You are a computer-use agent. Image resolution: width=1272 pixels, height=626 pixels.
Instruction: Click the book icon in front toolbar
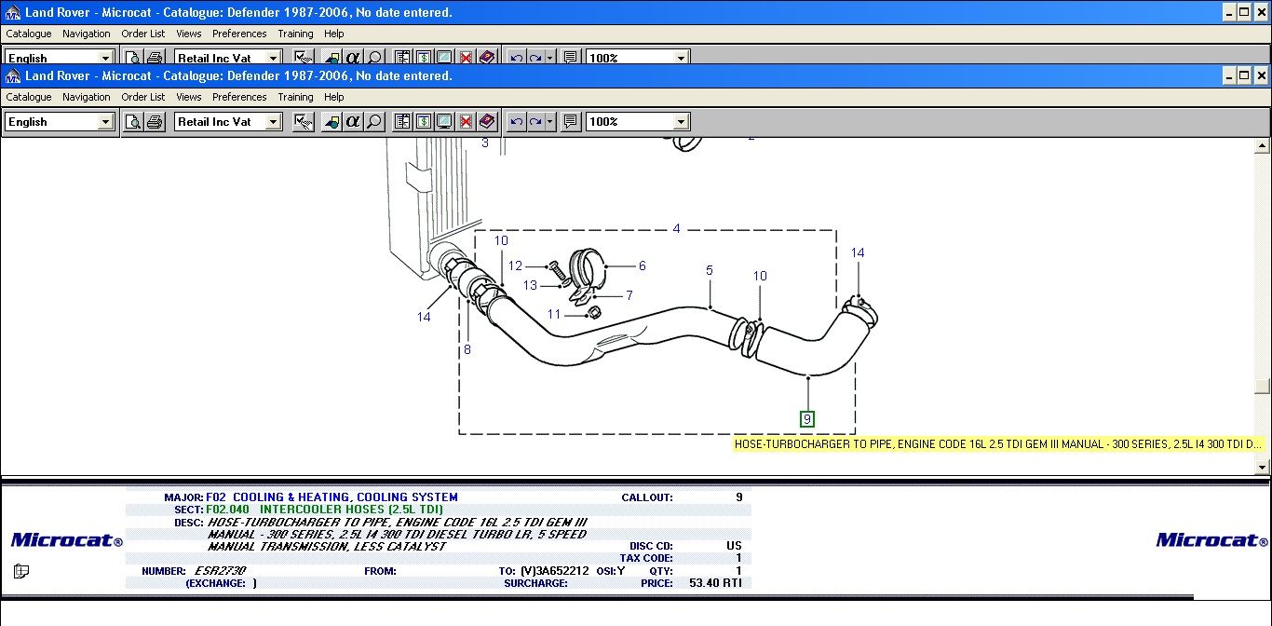(487, 122)
